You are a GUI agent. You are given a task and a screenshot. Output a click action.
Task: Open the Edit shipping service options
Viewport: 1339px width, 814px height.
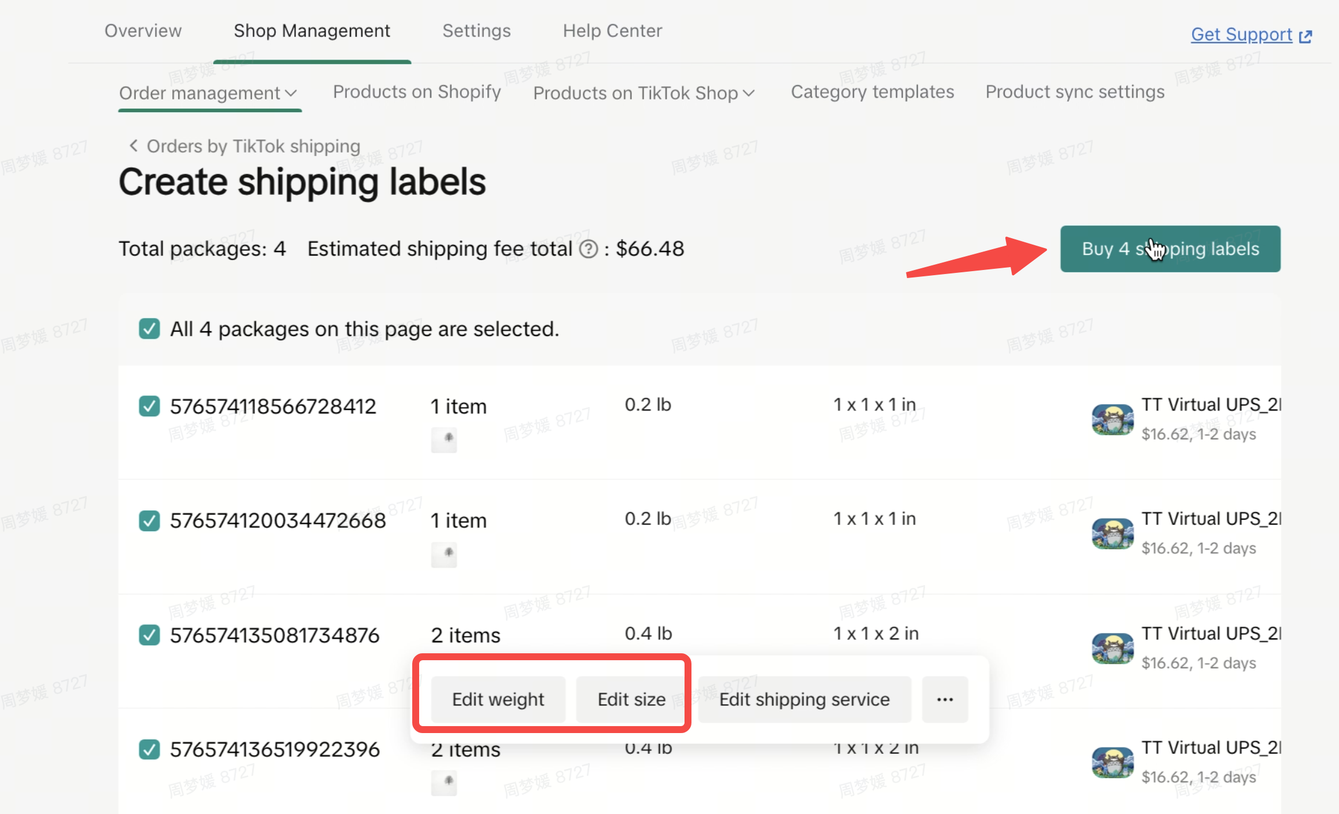(x=804, y=700)
